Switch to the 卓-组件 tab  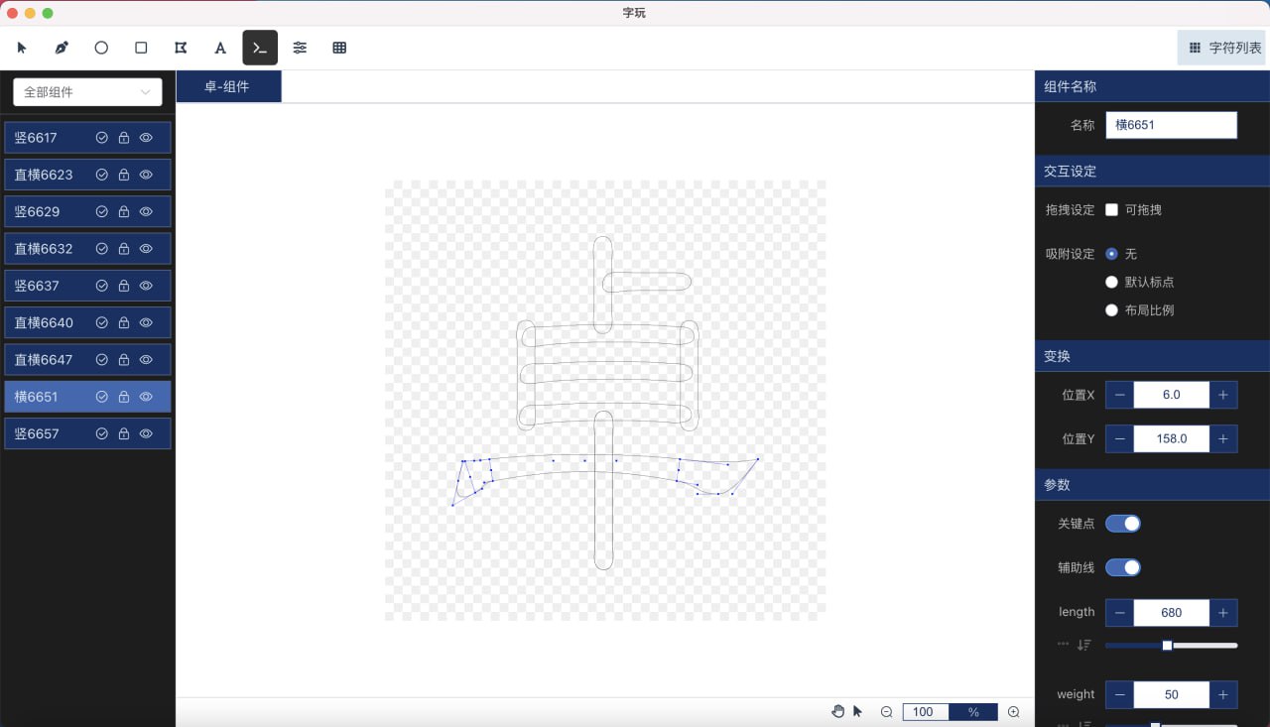227,86
